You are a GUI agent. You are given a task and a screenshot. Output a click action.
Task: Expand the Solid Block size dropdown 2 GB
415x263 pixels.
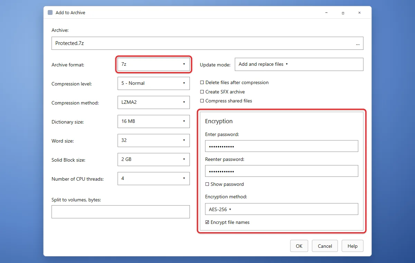154,160
